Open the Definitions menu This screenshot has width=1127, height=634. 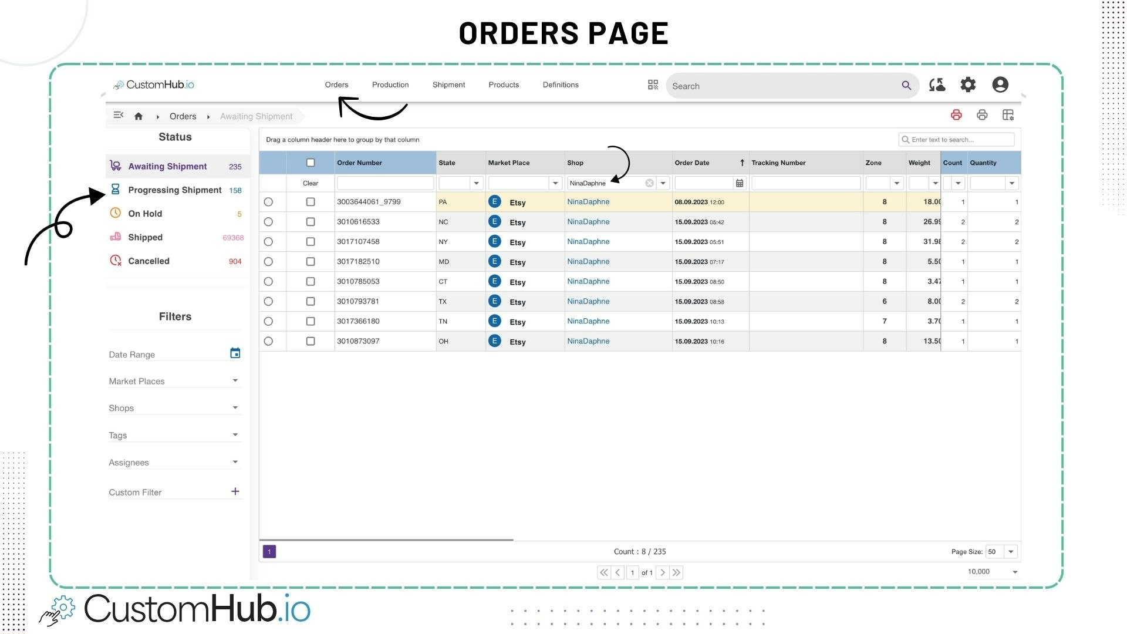point(561,85)
